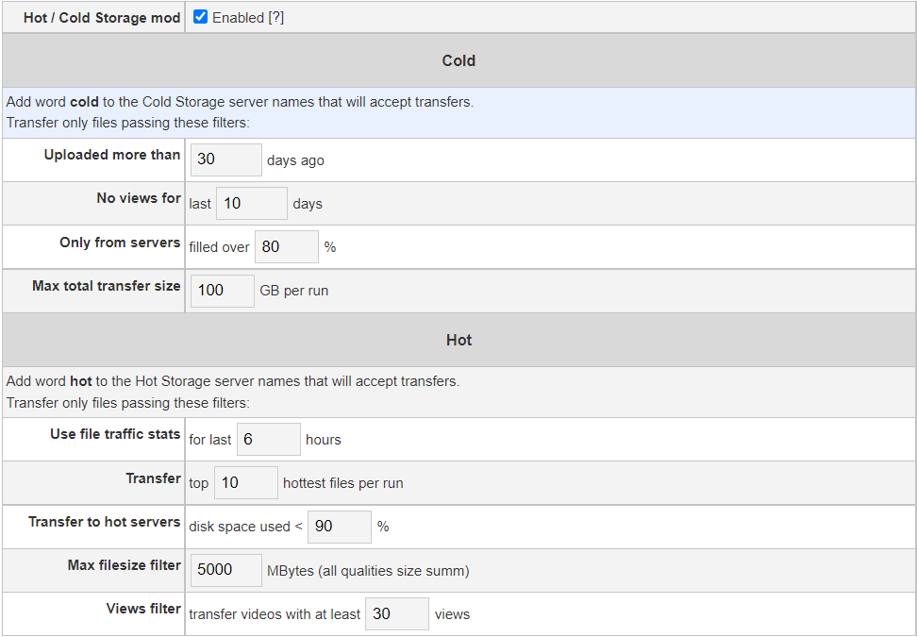Click the 'Views filter' label
The height and width of the screenshot is (637, 917).
point(143,609)
